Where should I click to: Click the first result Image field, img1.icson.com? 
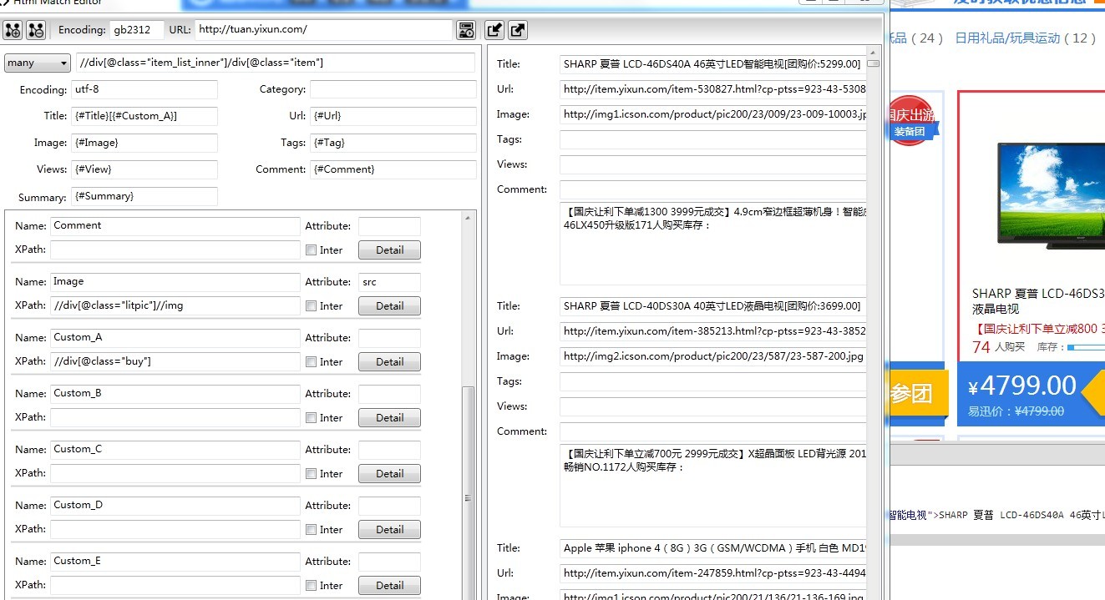pos(712,114)
